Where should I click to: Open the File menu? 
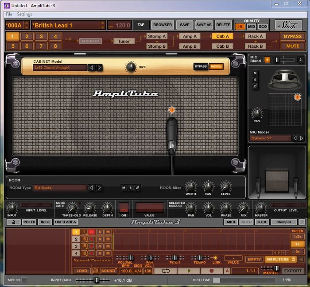tap(9, 14)
